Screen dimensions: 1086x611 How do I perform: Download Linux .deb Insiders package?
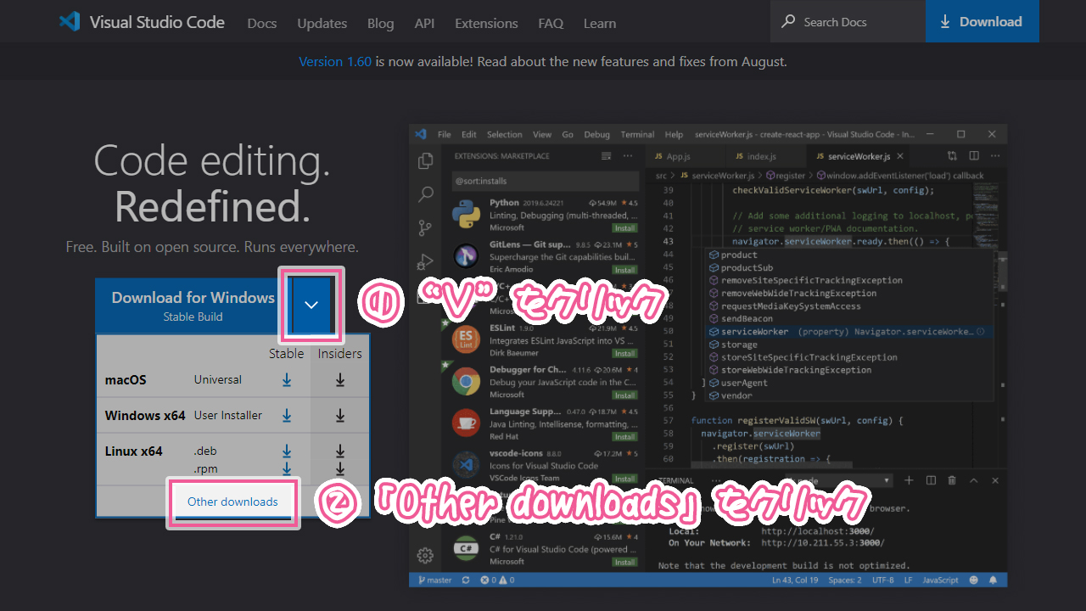coord(339,451)
